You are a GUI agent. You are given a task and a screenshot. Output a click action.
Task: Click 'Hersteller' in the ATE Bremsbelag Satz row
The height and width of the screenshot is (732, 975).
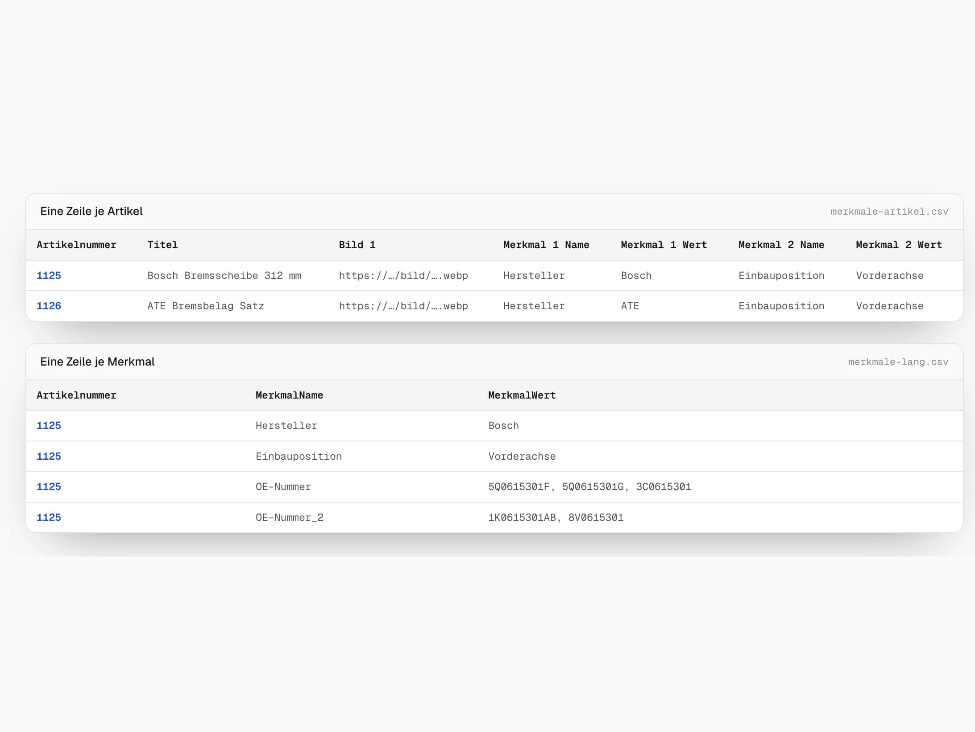point(534,306)
